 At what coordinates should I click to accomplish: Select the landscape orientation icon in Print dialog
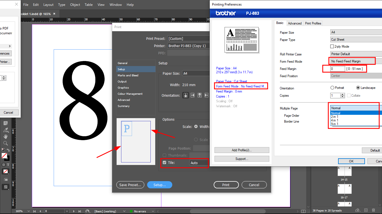(x=192, y=95)
